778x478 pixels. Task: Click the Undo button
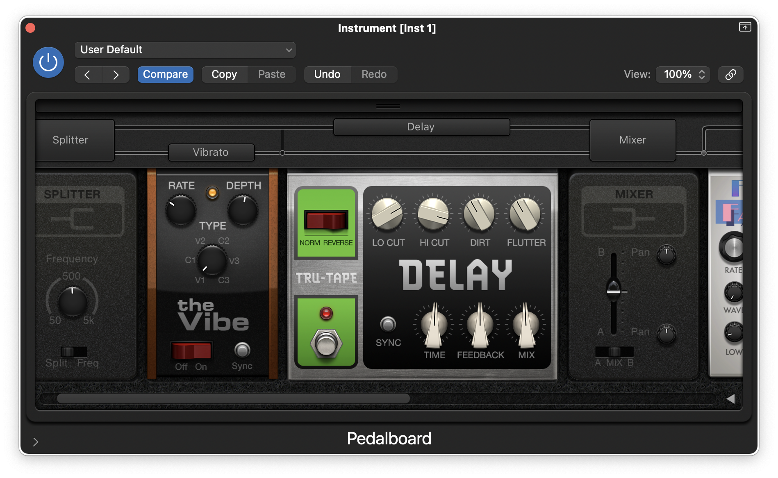[327, 75]
